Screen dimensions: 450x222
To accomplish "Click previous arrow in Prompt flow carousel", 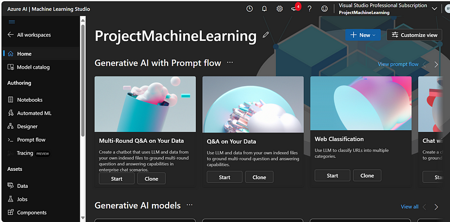I will [x=425, y=65].
